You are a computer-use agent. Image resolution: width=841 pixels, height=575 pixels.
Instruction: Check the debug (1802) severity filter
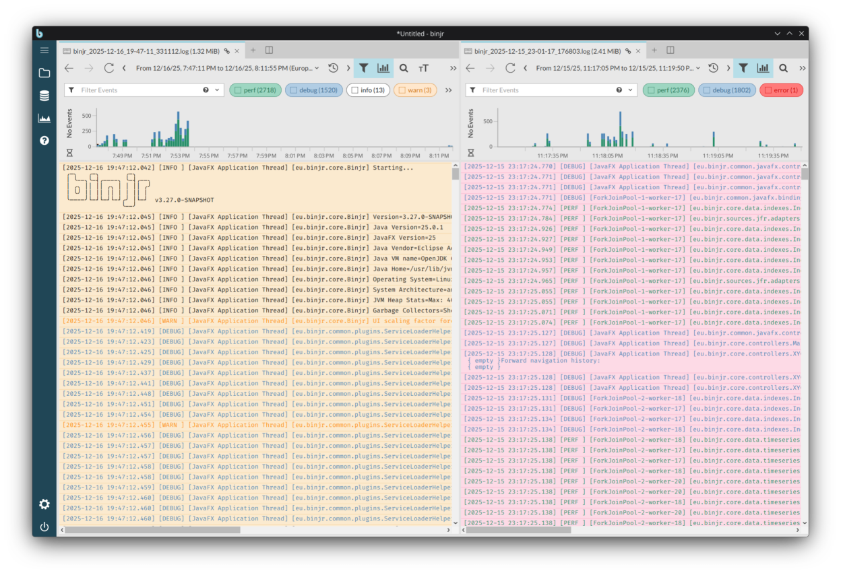(x=727, y=90)
